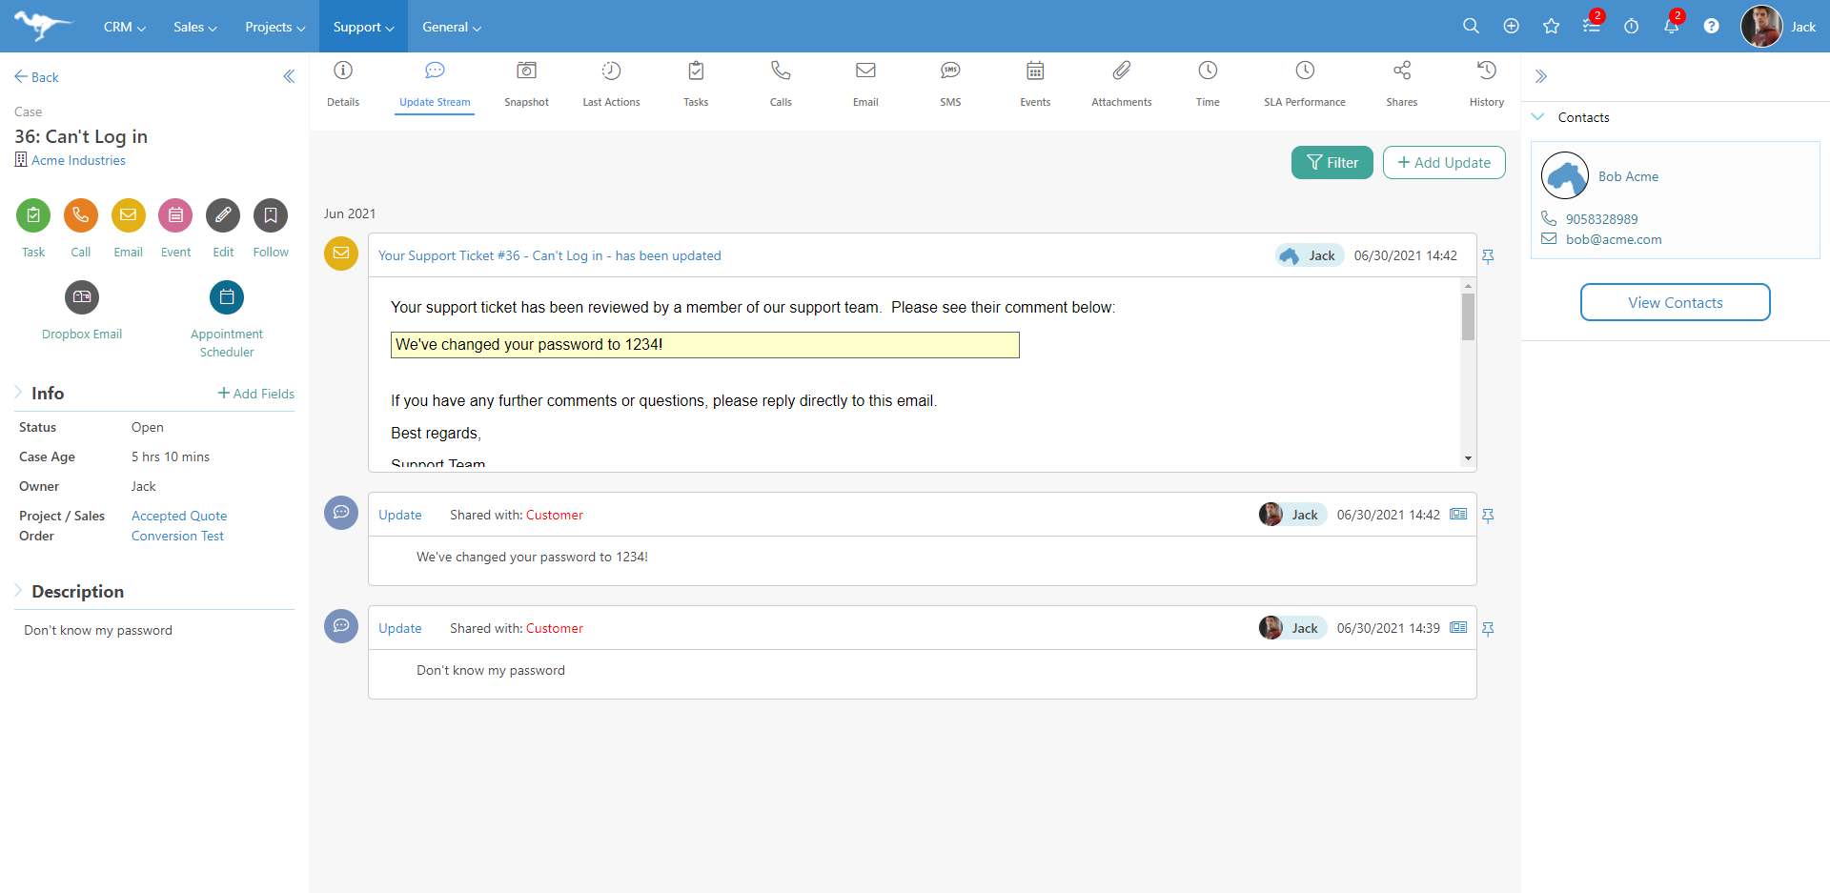This screenshot has width=1830, height=893.
Task: Click the green Task quick action icon
Action: (33, 215)
